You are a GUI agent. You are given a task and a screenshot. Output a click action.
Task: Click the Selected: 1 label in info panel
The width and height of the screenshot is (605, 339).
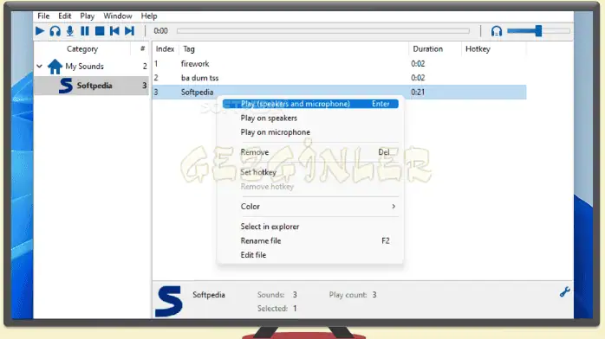(277, 308)
